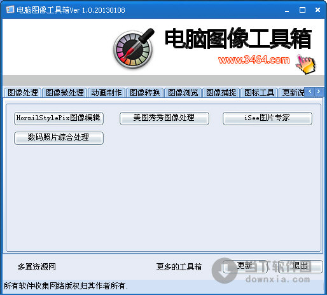Click the 电脑图像工具箱 banner title

pos(238,38)
